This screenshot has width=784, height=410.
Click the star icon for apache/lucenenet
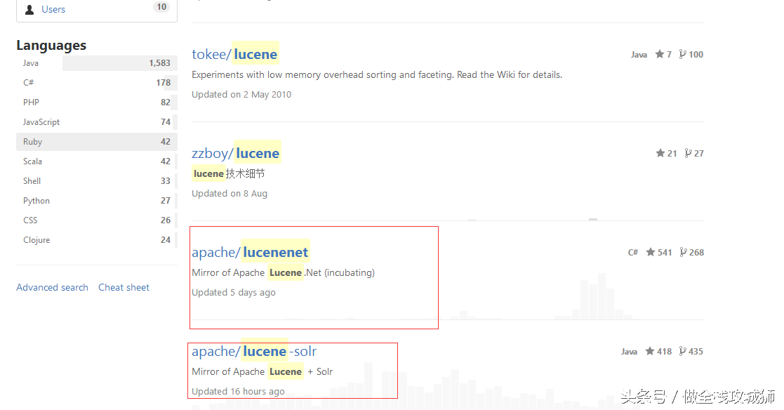[651, 252]
